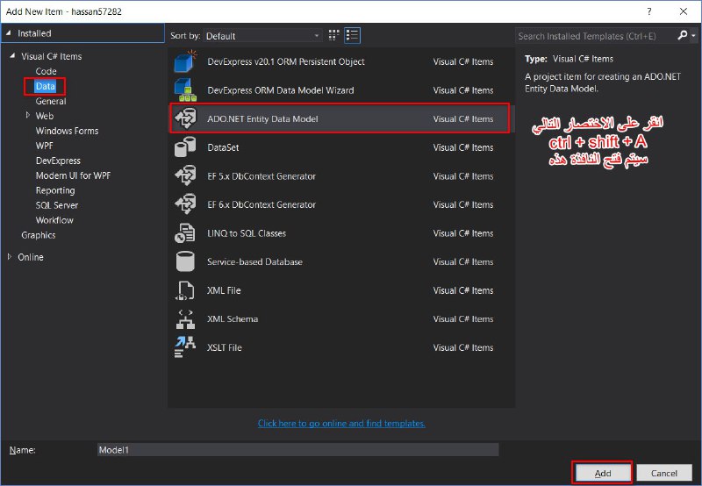Image resolution: width=702 pixels, height=486 pixels.
Task: Click the DevExpress ORM Persistent Object icon
Action: point(185,61)
